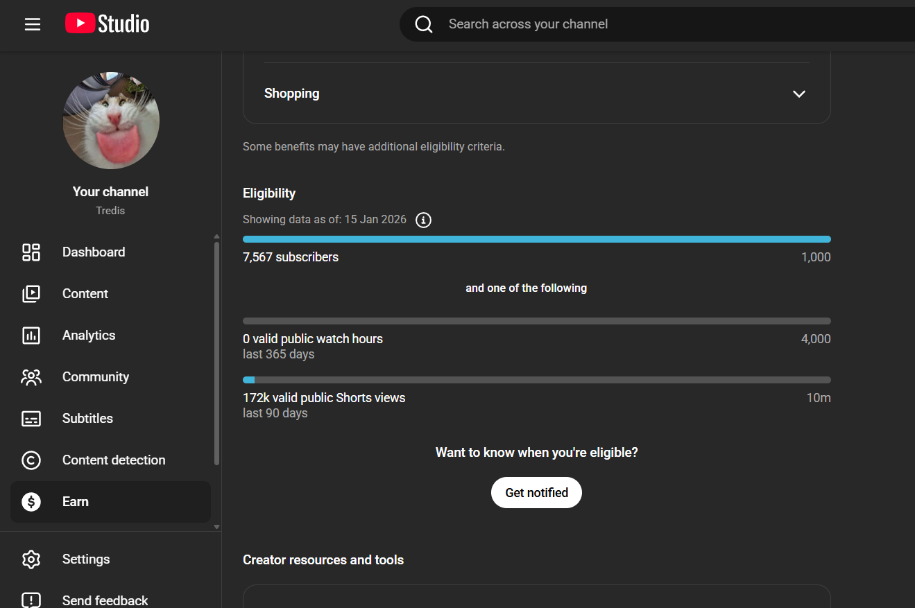Expand the Shopping row by its label

tap(292, 94)
